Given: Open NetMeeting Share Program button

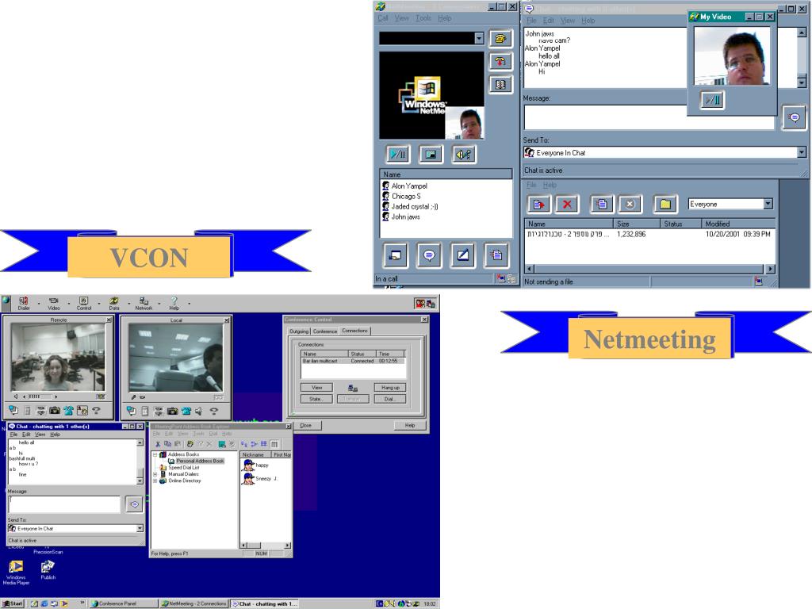Looking at the screenshot, I should pyautogui.click(x=396, y=255).
